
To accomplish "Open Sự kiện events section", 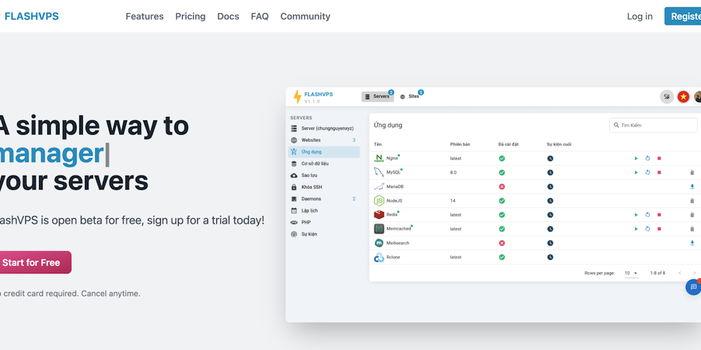I will pyautogui.click(x=324, y=234).
